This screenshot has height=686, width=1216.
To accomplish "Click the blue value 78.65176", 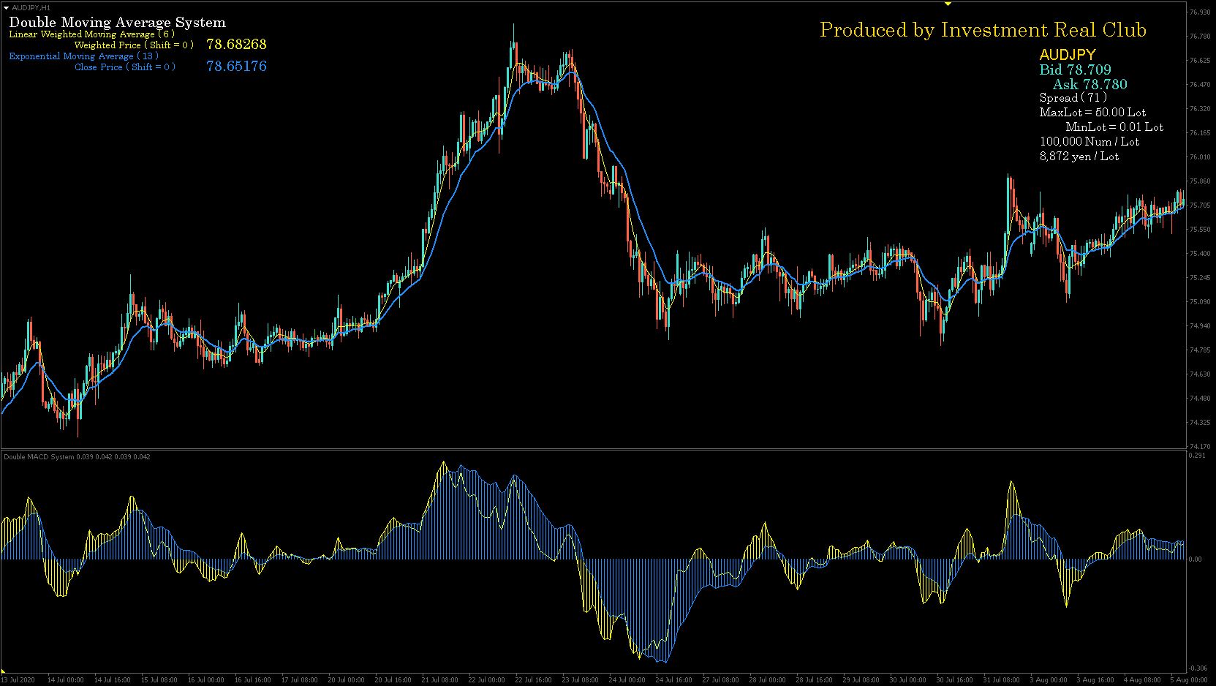I will tap(236, 67).
